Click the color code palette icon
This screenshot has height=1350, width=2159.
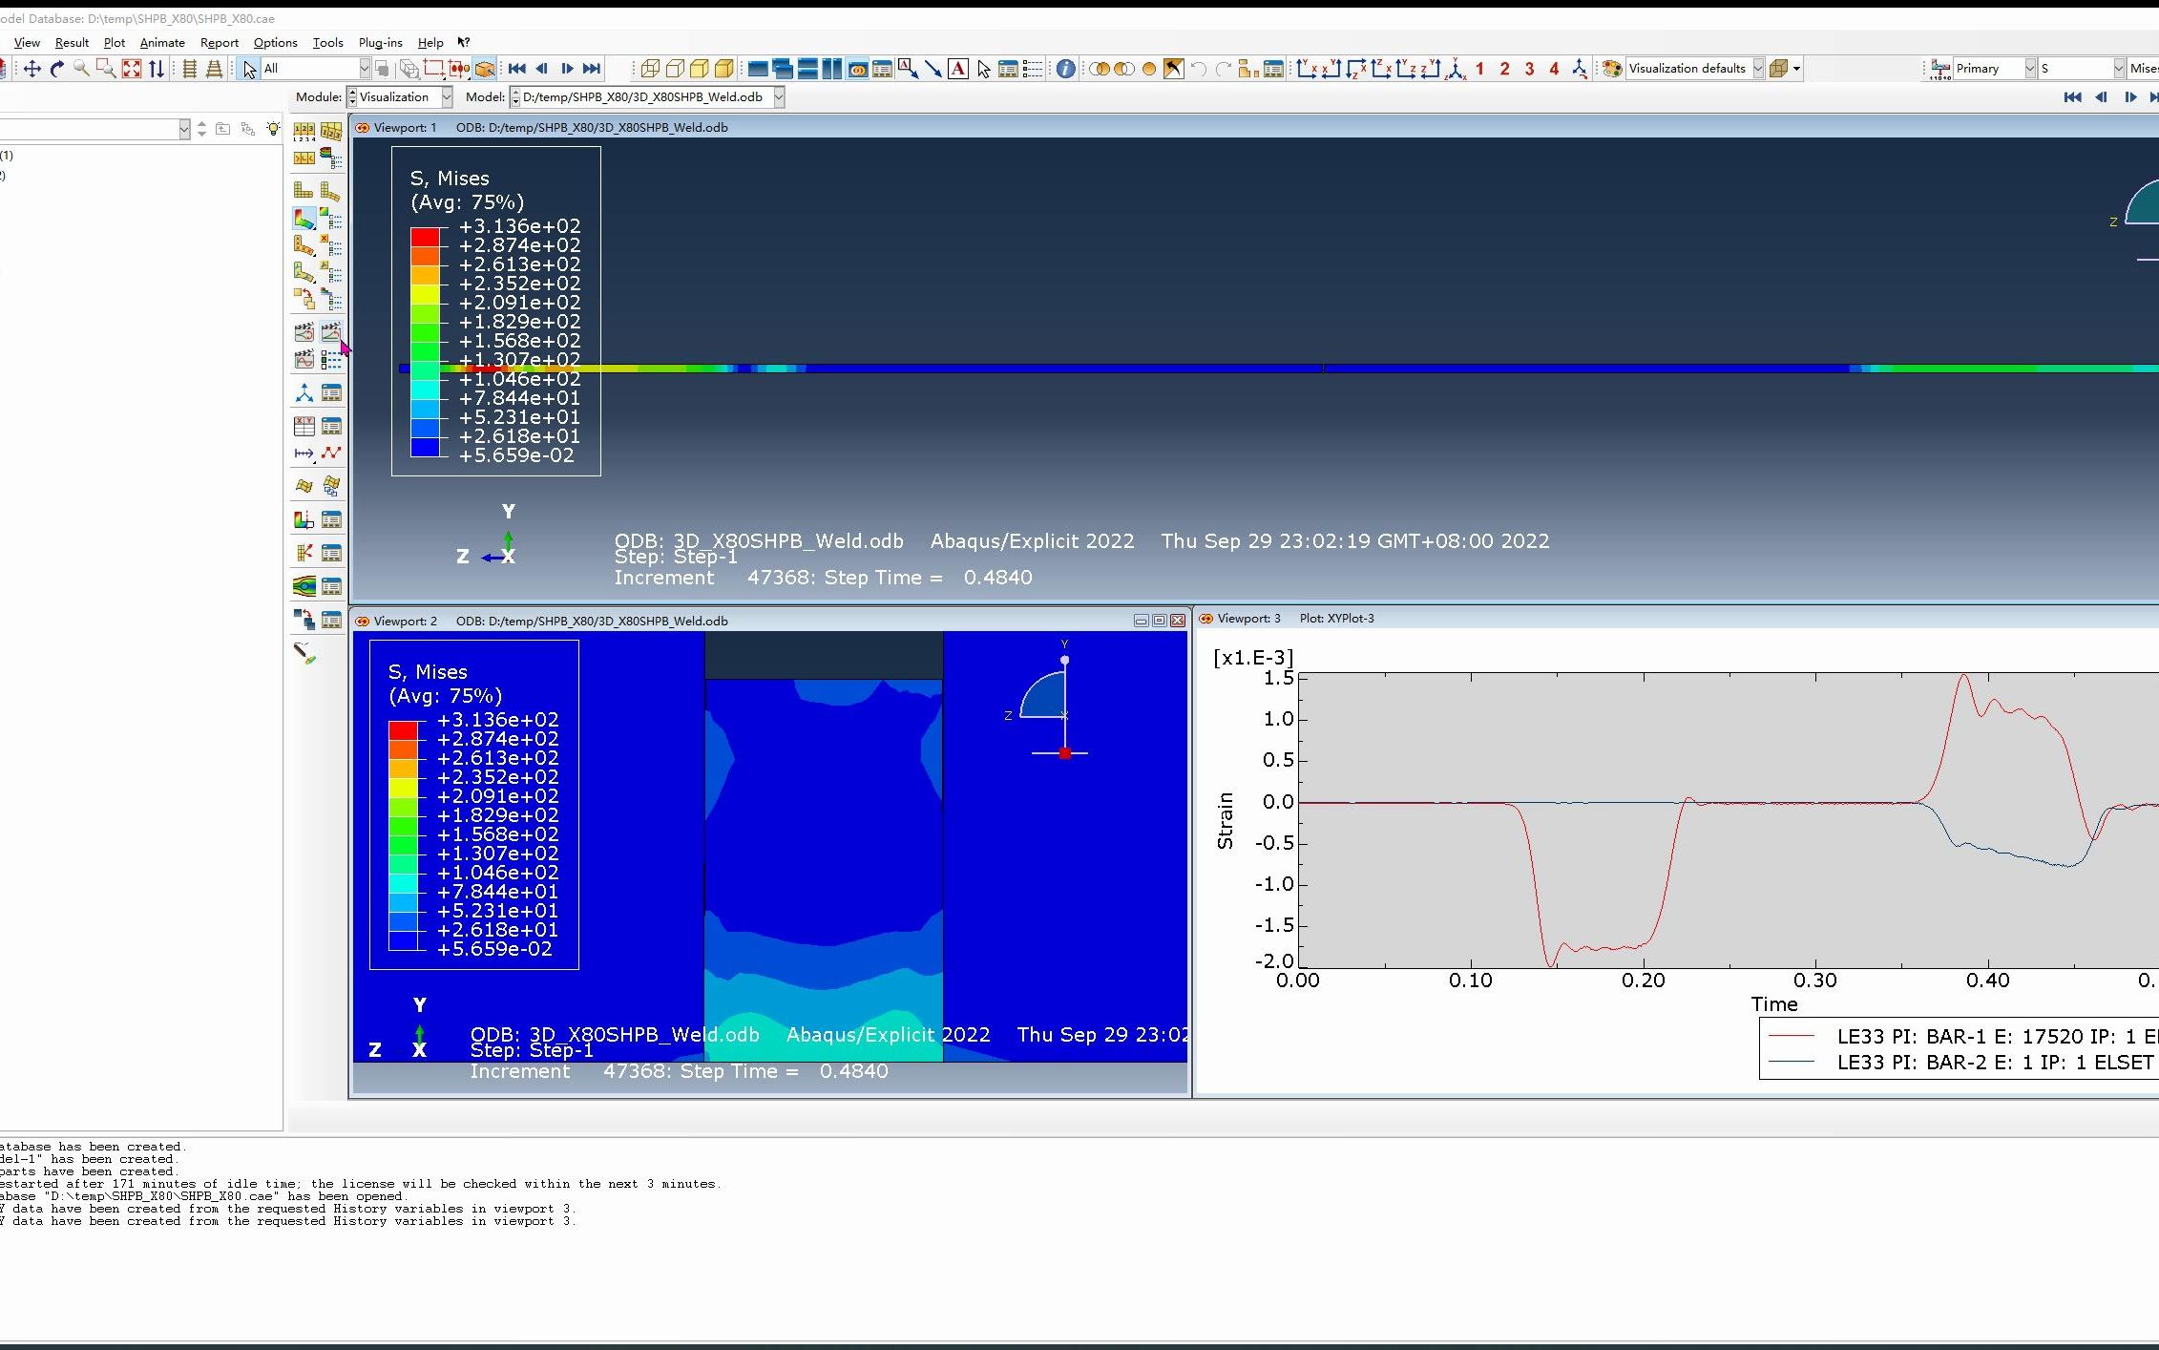coord(1612,69)
